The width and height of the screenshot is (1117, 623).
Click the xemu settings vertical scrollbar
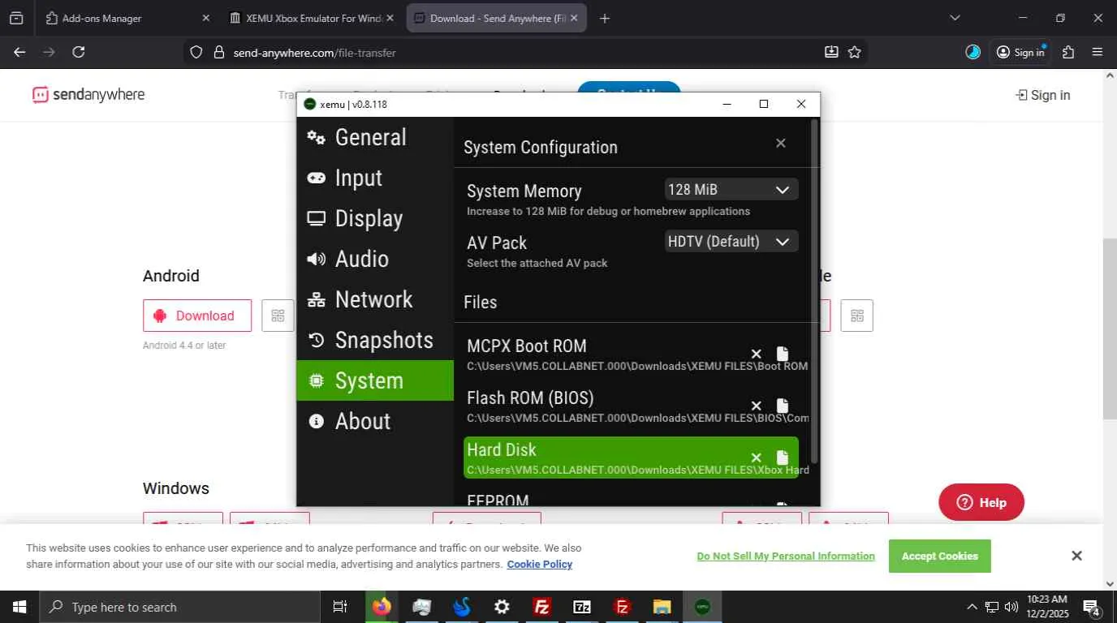814,292
